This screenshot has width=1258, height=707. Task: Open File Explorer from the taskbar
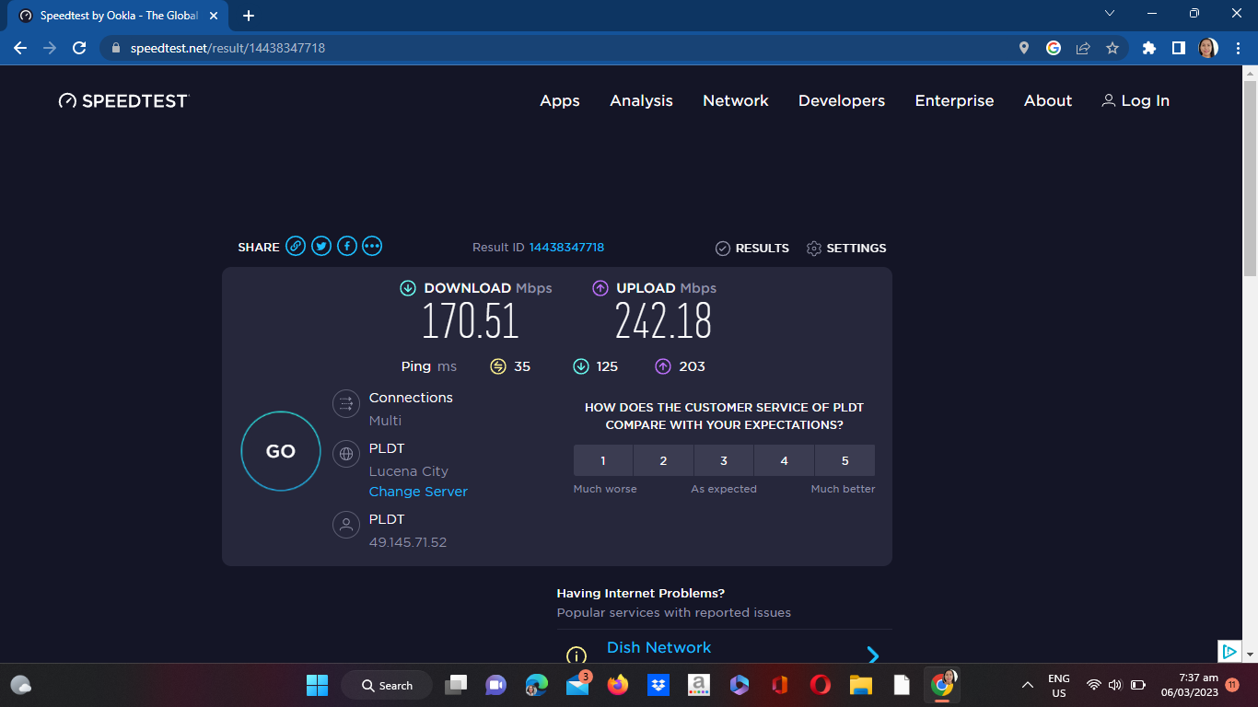860,685
